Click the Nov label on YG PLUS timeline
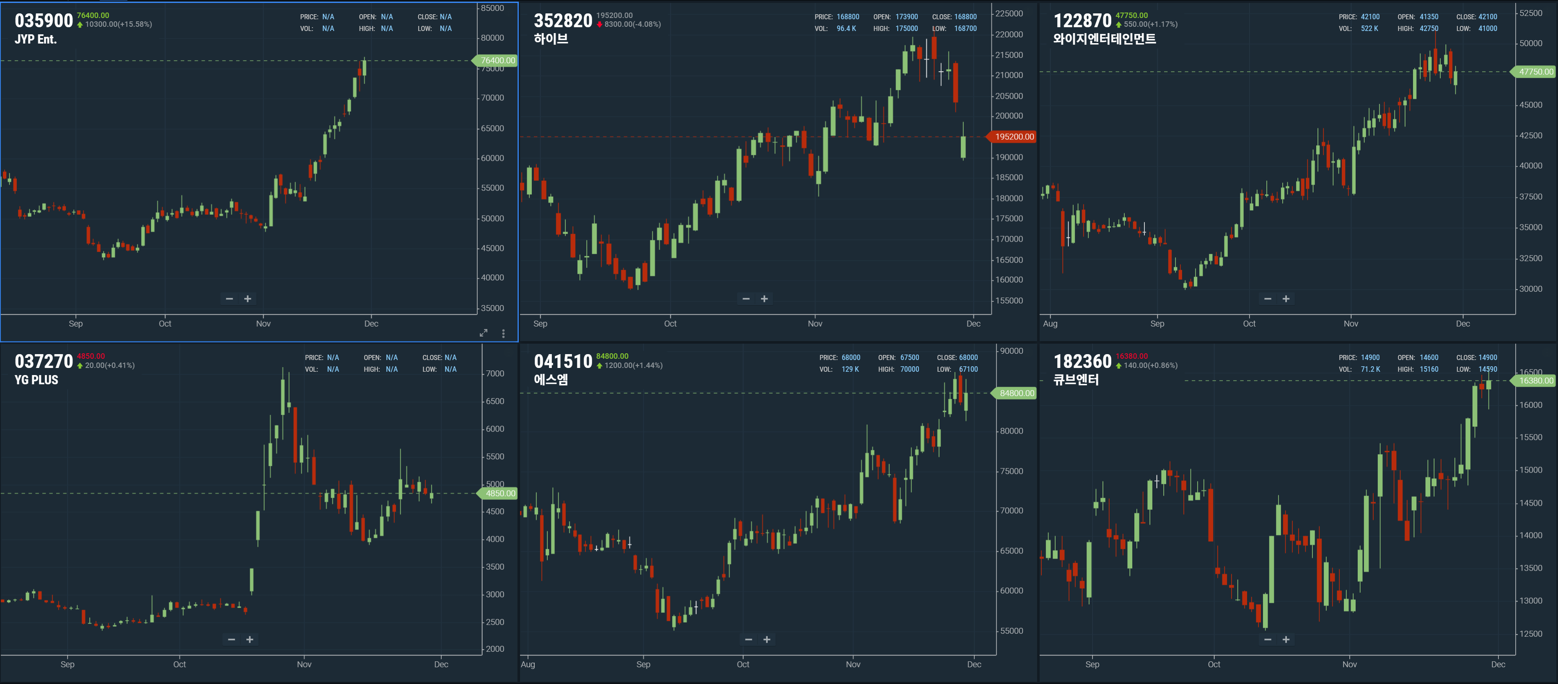Screen dimensions: 1558x684 [x=304, y=664]
